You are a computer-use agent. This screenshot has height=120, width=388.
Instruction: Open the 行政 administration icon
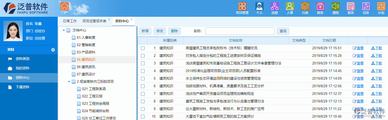[305, 6]
